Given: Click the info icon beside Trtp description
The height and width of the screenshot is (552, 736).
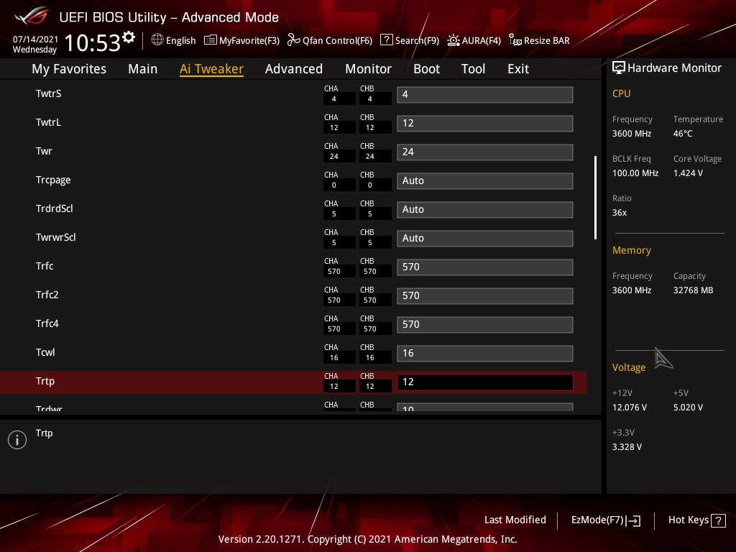Looking at the screenshot, I should (x=17, y=440).
